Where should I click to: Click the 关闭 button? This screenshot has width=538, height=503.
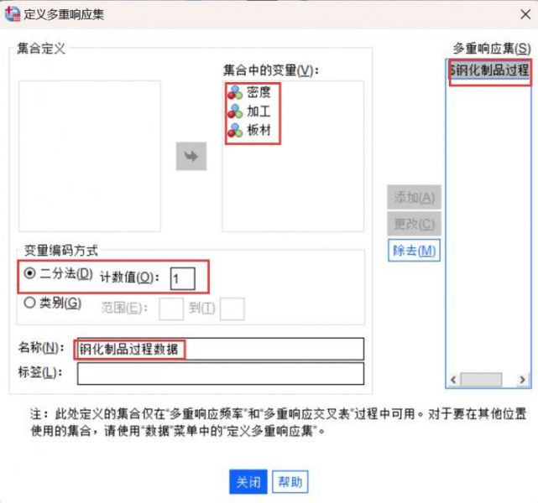(x=248, y=482)
